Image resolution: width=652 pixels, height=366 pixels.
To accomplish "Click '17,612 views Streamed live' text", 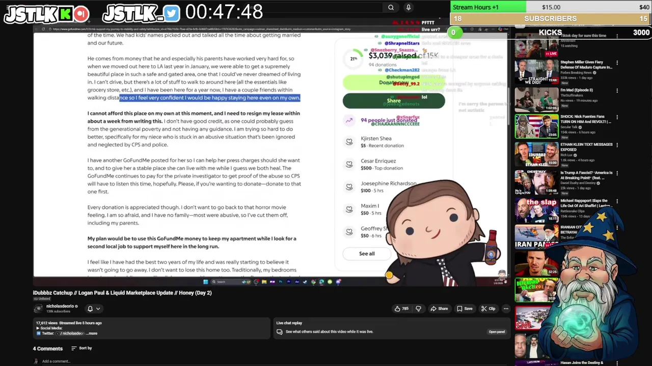I will (69, 323).
